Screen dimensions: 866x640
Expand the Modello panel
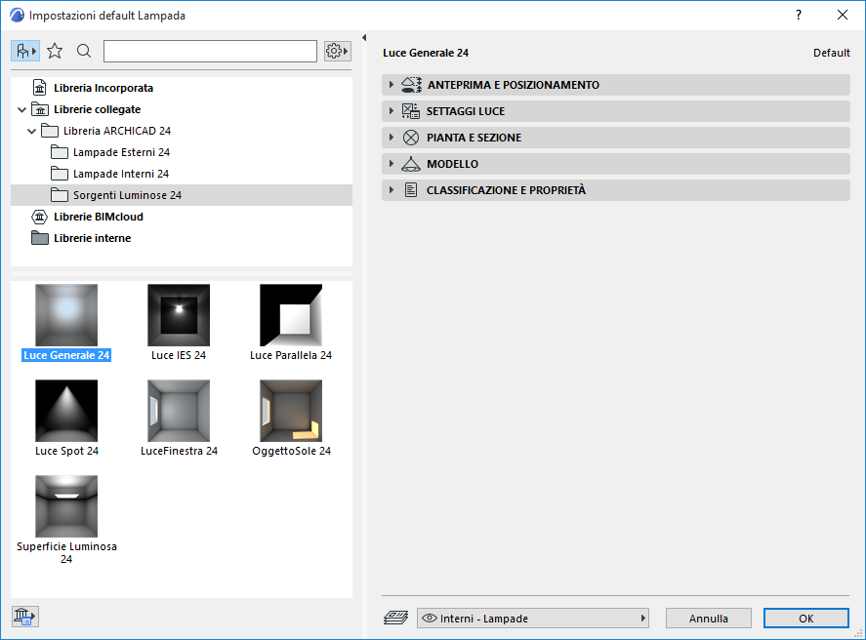click(x=615, y=164)
